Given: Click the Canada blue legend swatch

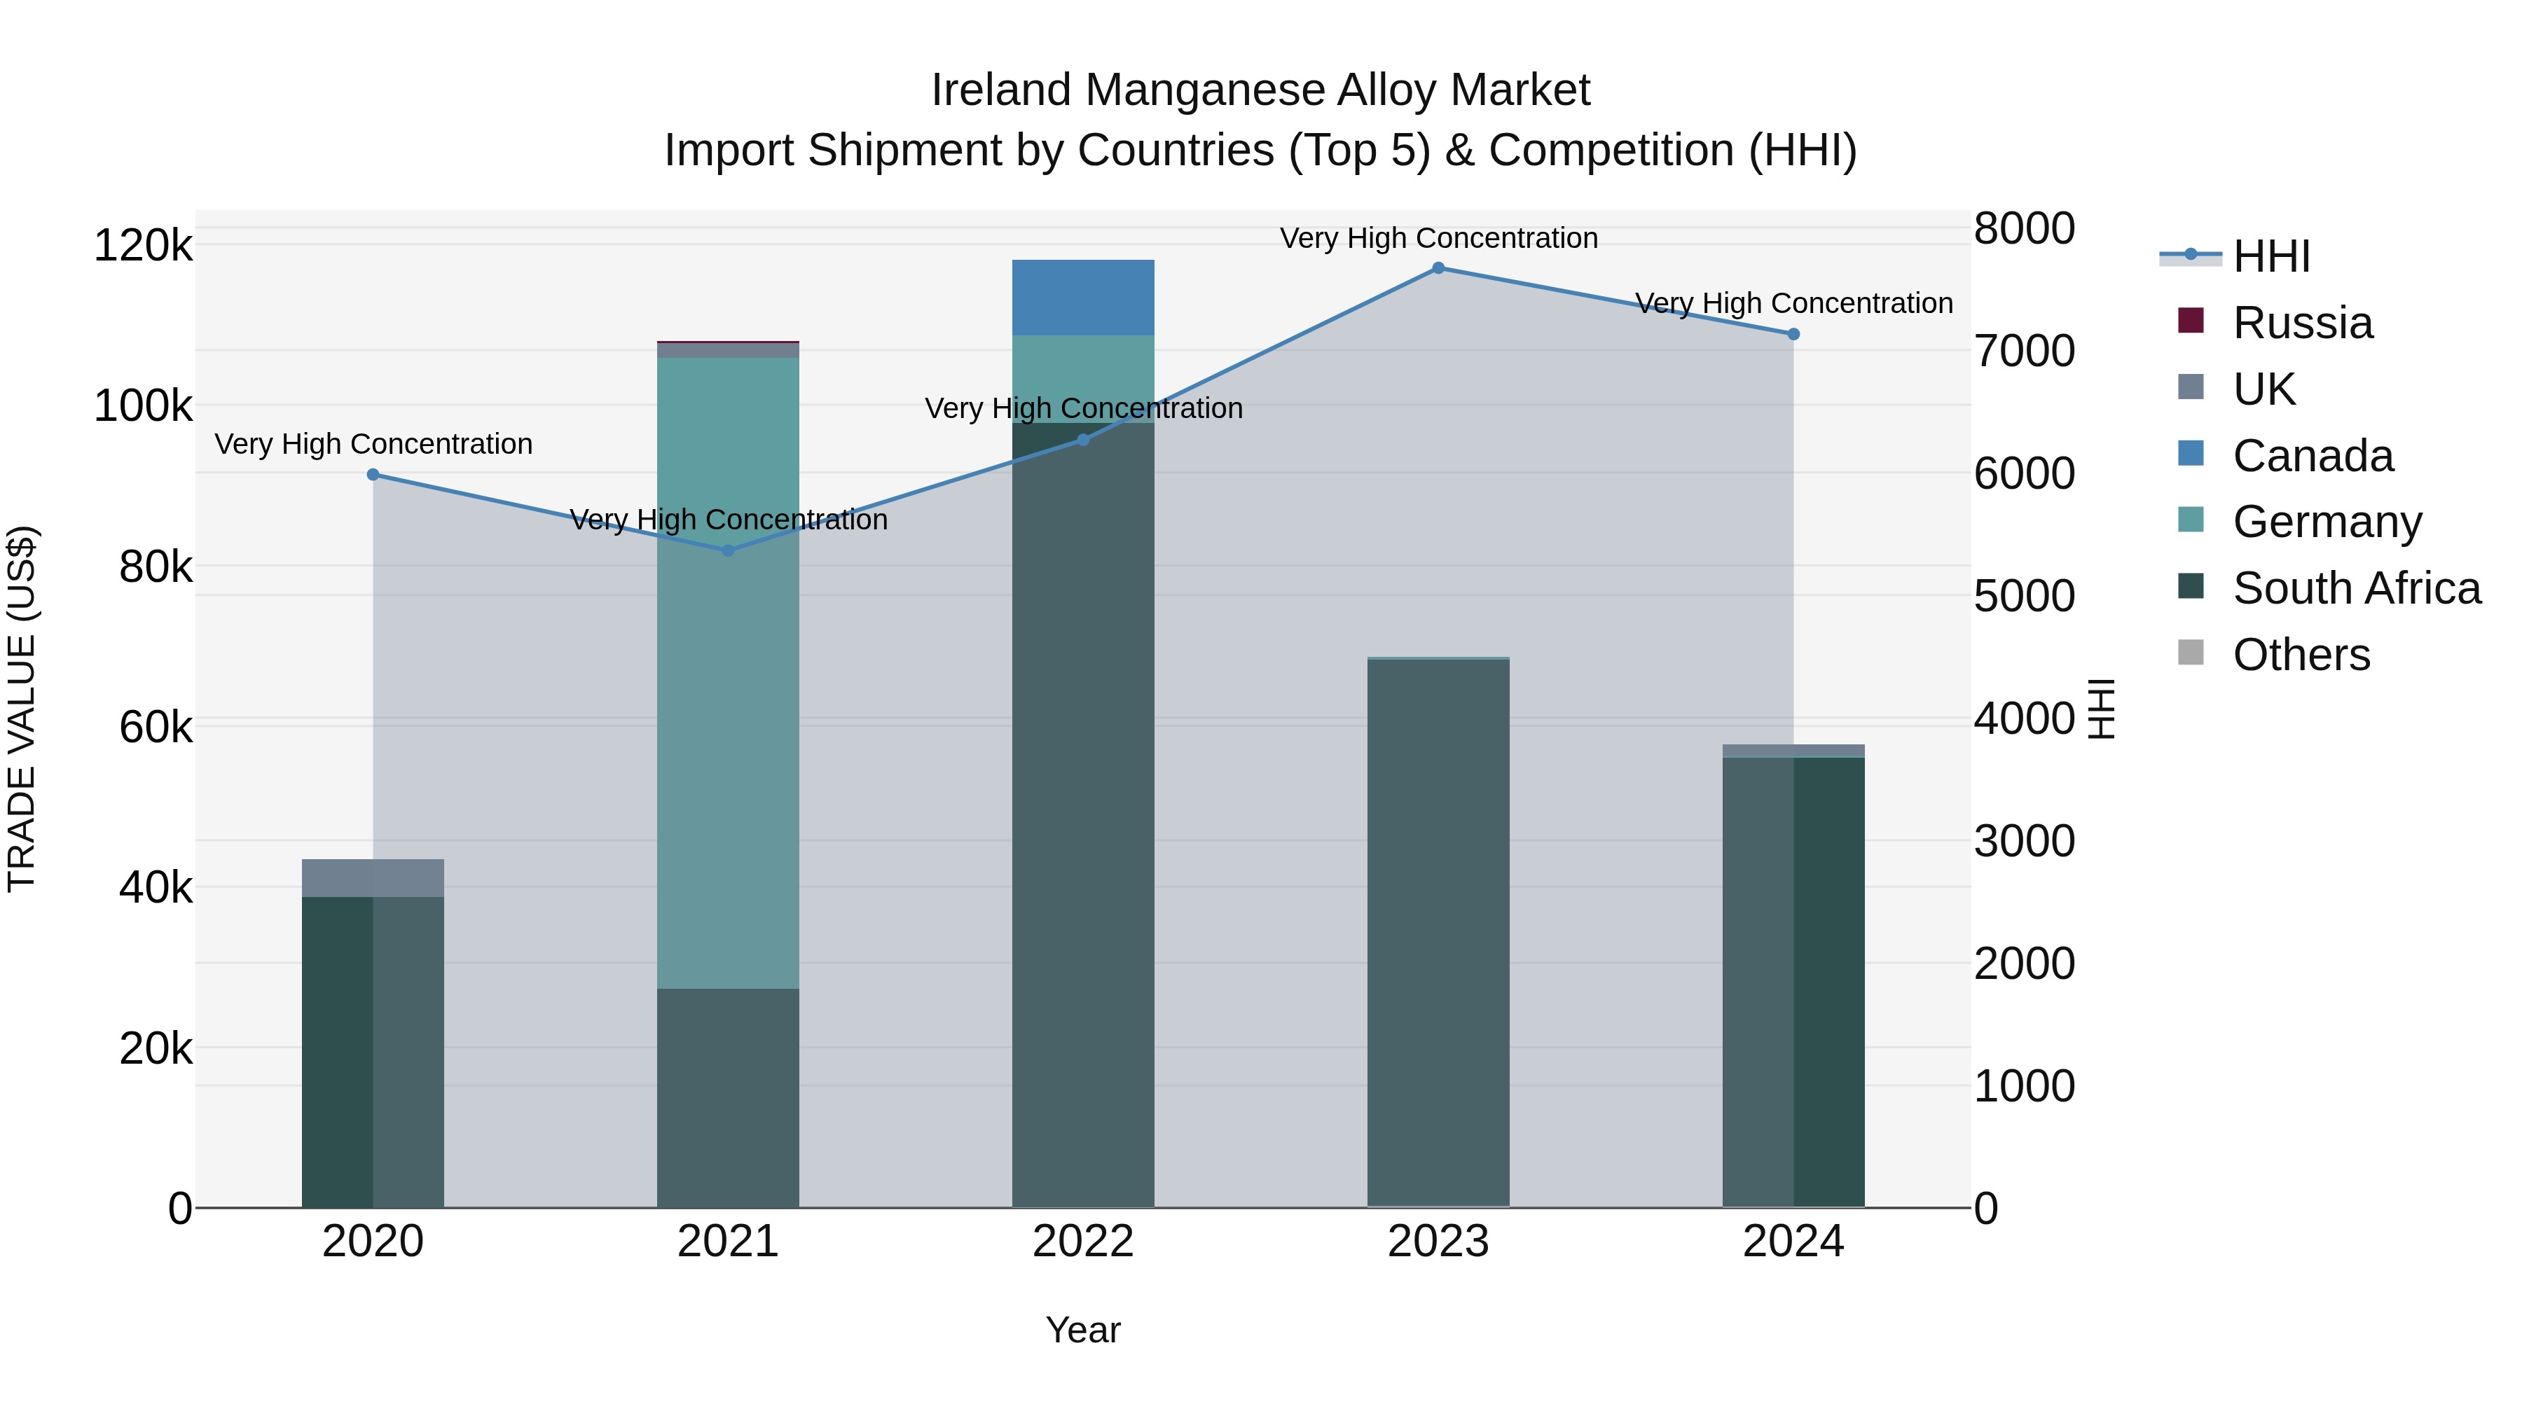Looking at the screenshot, I should 2191,454.
